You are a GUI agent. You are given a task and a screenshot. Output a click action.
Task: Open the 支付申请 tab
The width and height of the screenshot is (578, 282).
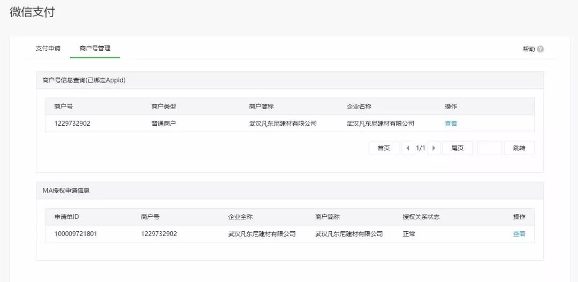tap(48, 48)
